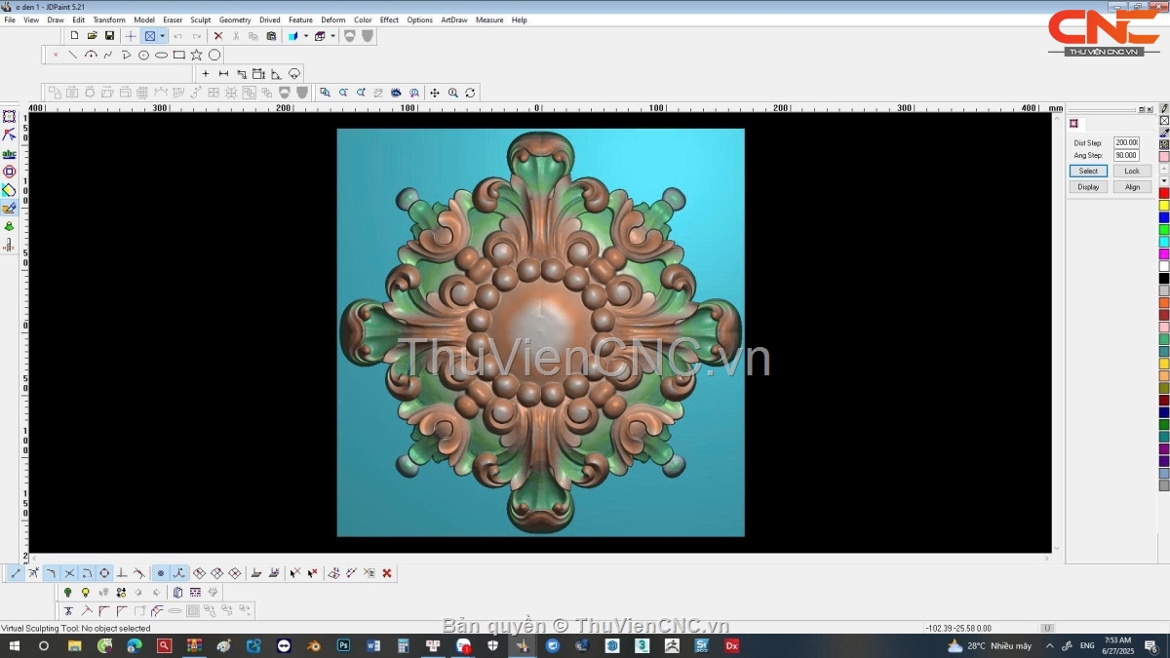Click the text abc tool in left toolbar

coord(9,153)
